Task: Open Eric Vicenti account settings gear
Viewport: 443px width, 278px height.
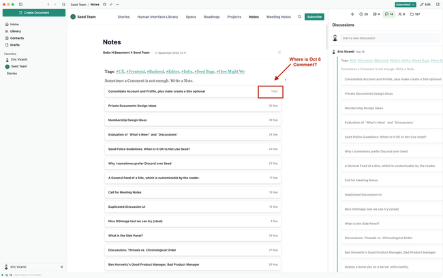Action: pos(61,266)
